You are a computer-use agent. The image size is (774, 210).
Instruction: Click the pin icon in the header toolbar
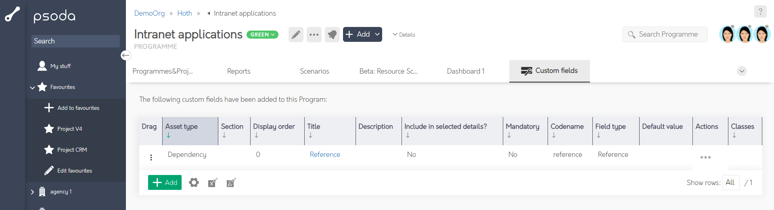point(332,35)
